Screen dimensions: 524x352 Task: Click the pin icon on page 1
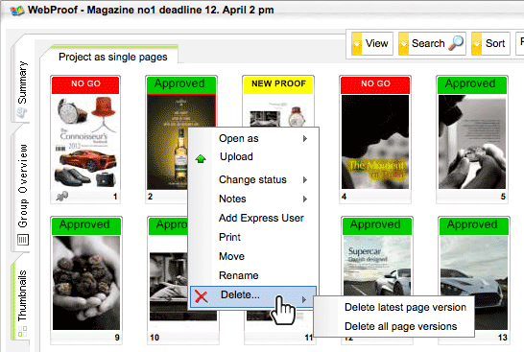click(x=62, y=197)
